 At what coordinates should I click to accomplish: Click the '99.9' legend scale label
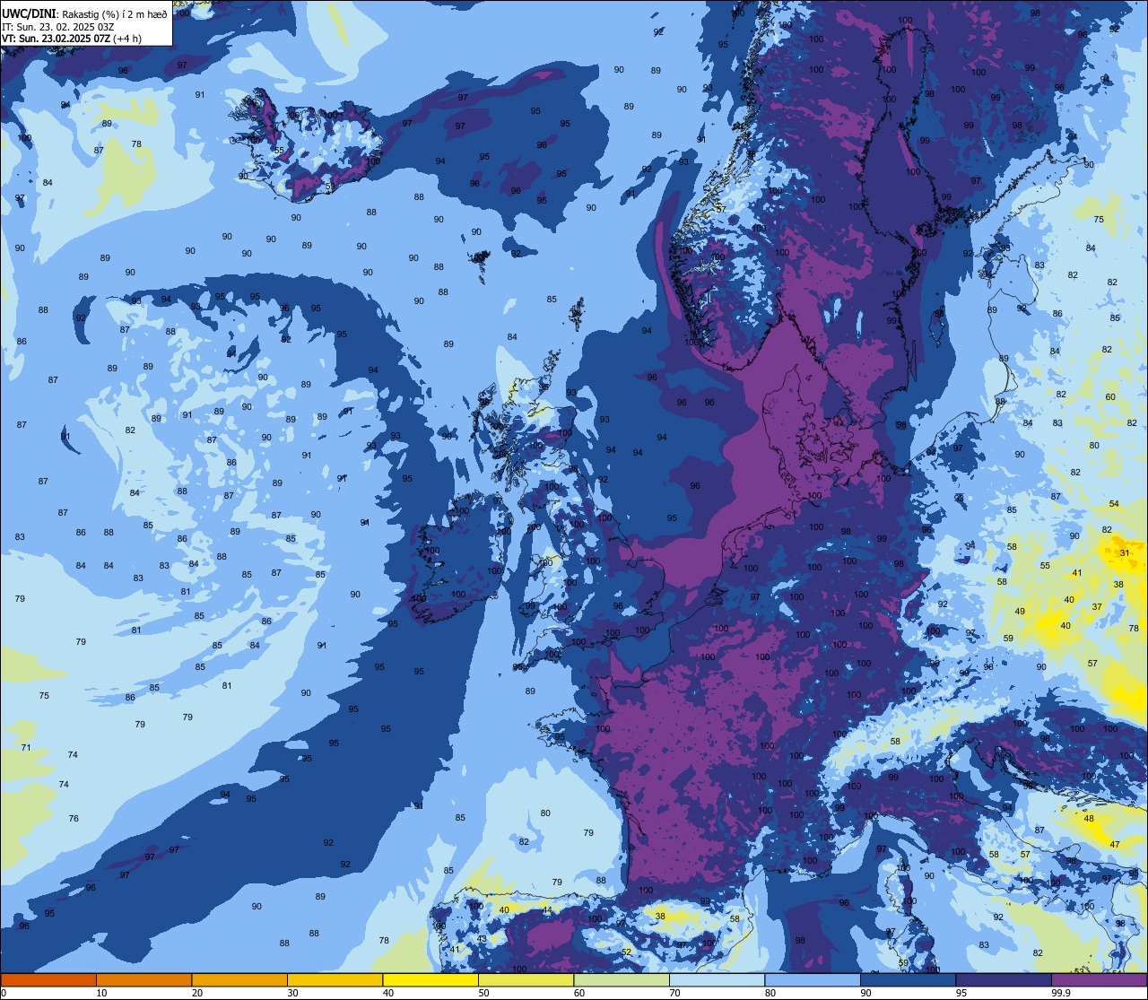[x=1062, y=993]
